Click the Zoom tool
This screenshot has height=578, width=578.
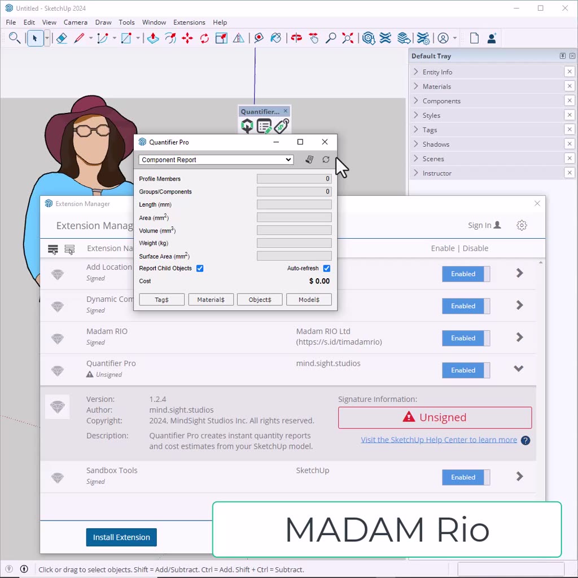(331, 38)
